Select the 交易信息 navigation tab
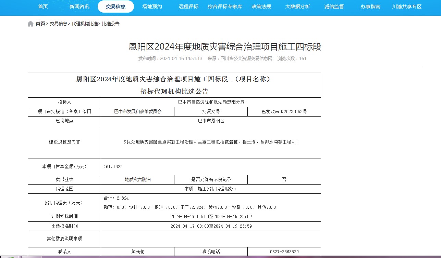Screen dimensions: 441x258 115,6
